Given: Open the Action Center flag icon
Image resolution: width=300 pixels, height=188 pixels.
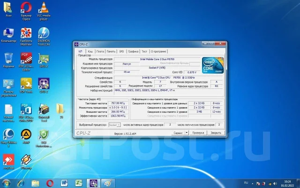Looking at the screenshot, I should pos(258,184).
